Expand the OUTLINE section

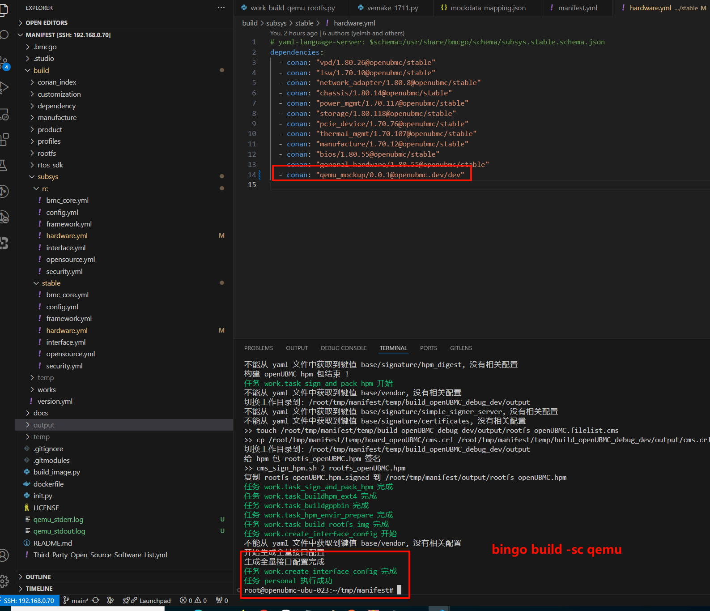pos(38,577)
